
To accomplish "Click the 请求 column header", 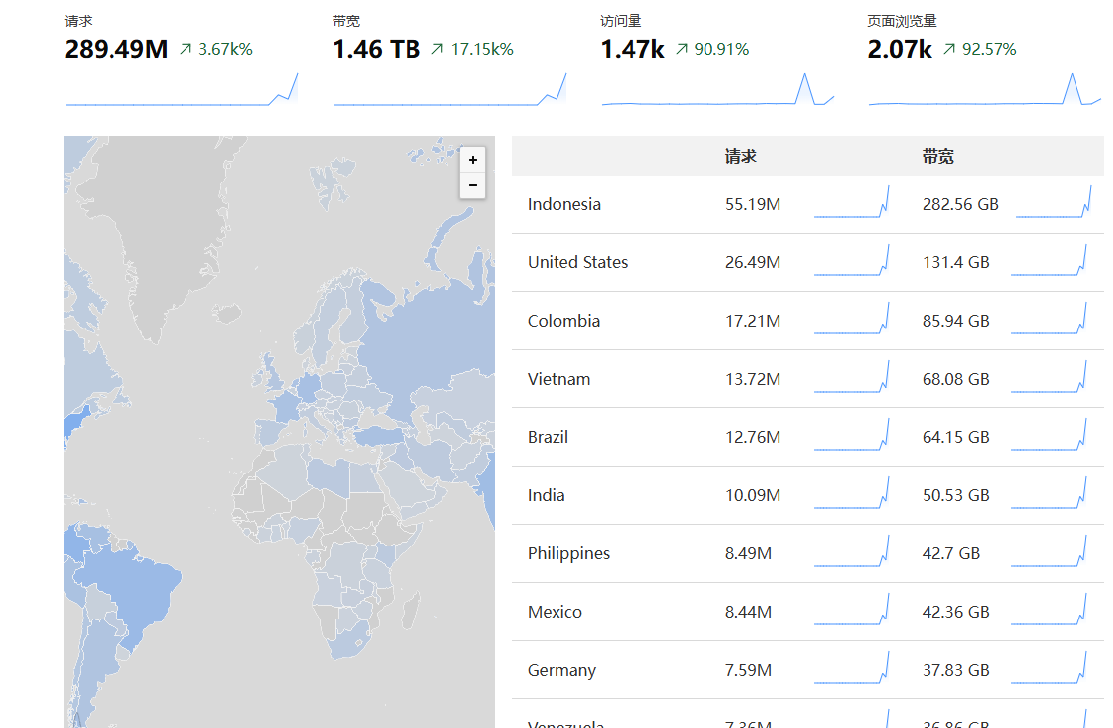I will coord(740,156).
